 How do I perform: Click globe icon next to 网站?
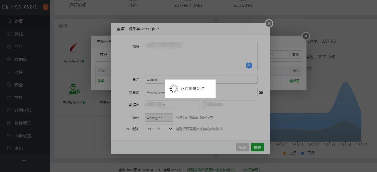(x=9, y=34)
